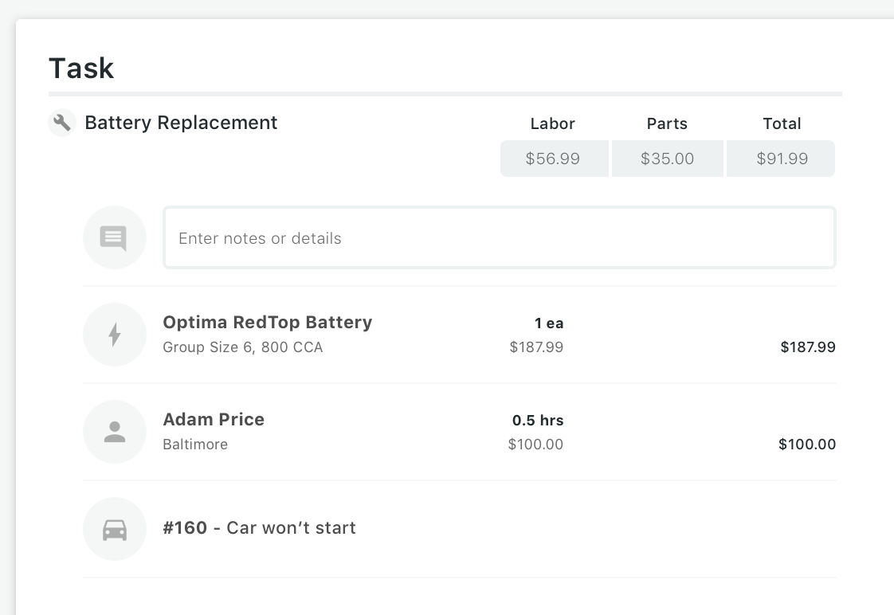This screenshot has width=894, height=615.
Task: Open issue #160 Car won't start
Action: click(x=259, y=527)
